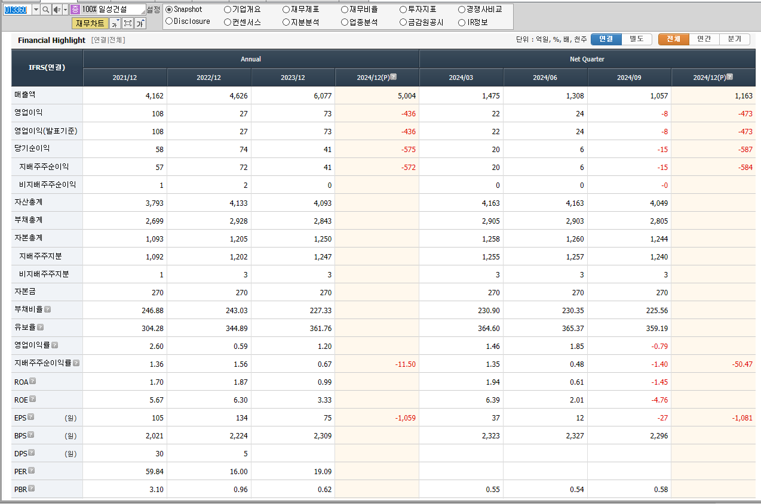Click the 2024/03 quarter column header

click(x=462, y=78)
